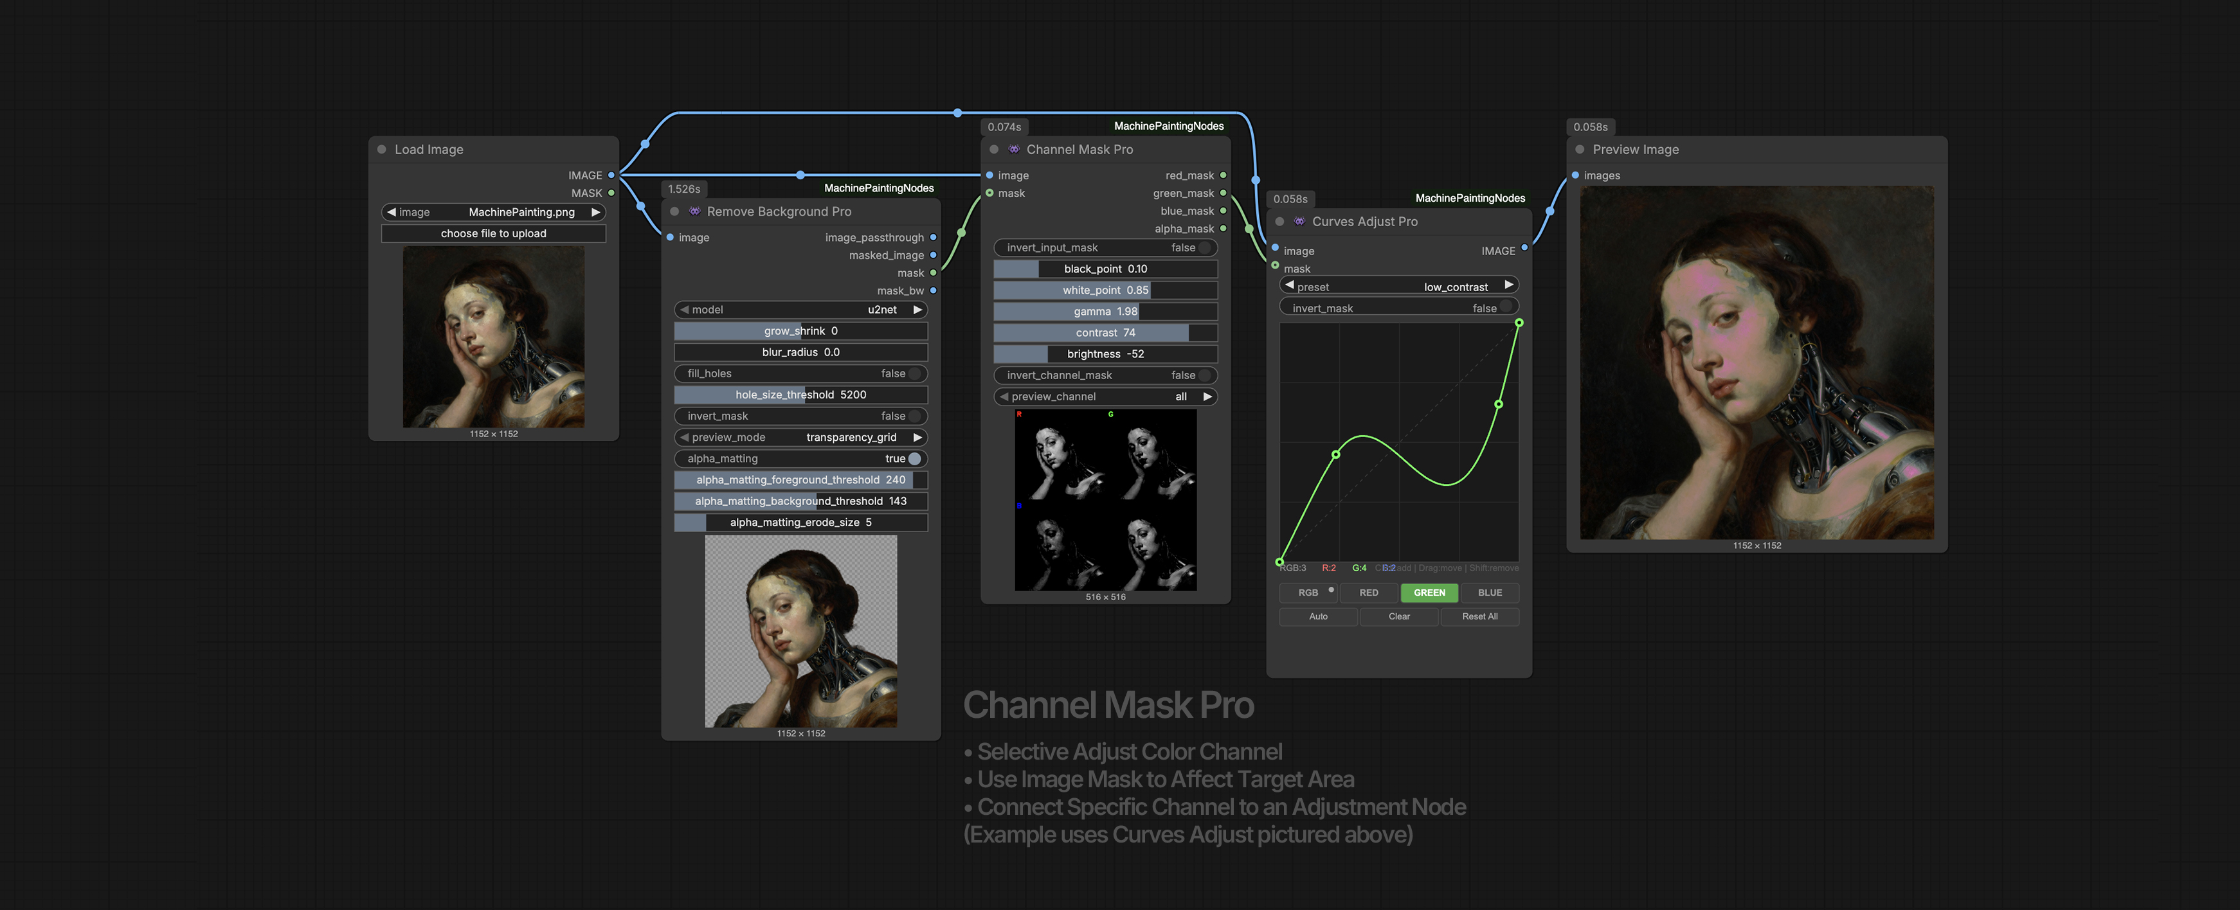Click previous arrow on preset selector
Viewport: 2240px width, 910px height.
[x=1290, y=285]
